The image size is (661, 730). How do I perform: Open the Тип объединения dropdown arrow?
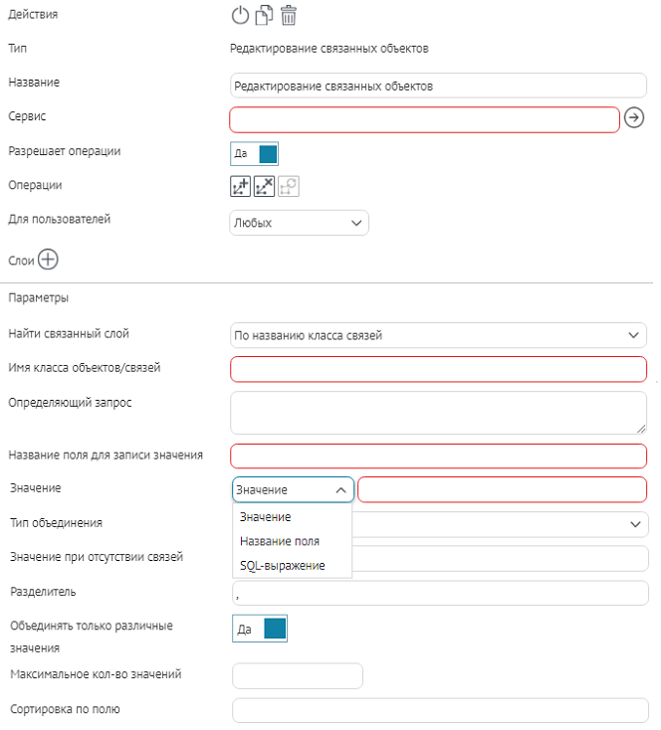[634, 524]
